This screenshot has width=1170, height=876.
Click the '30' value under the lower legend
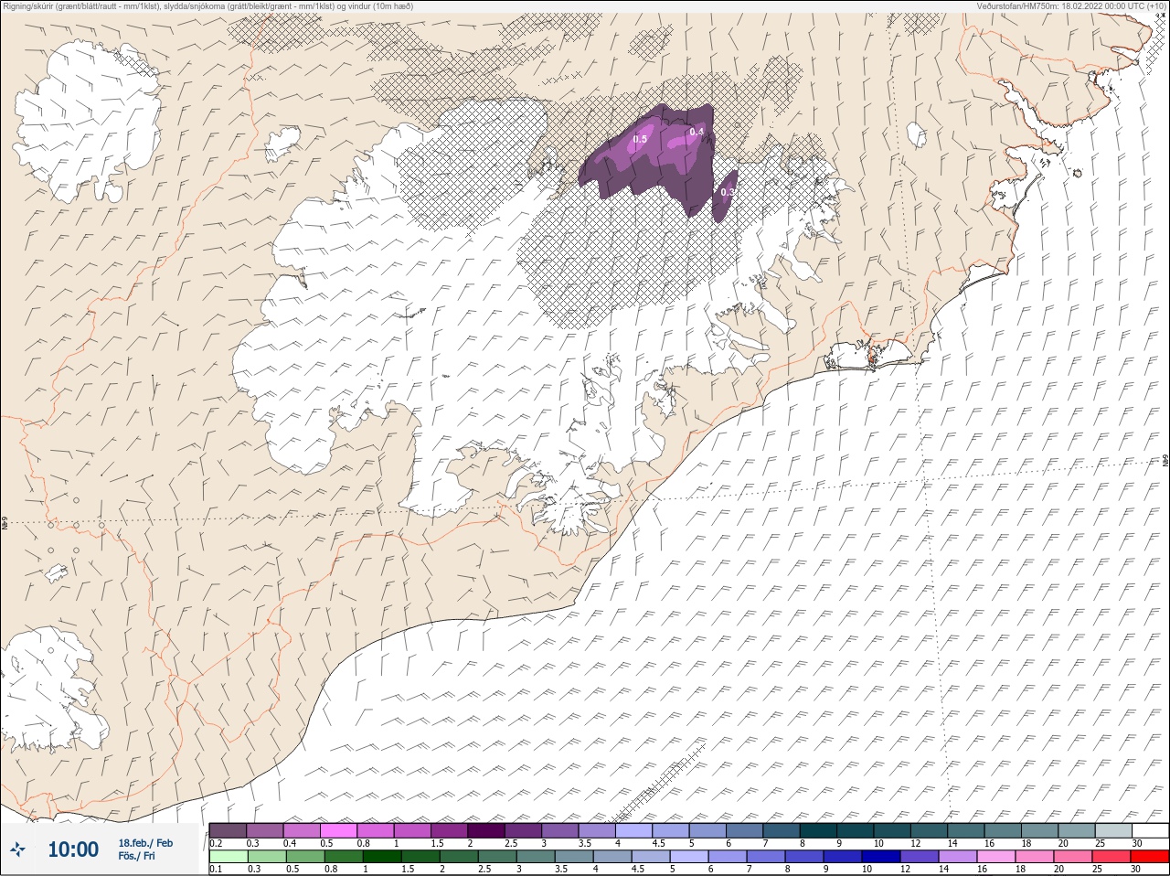(1135, 869)
